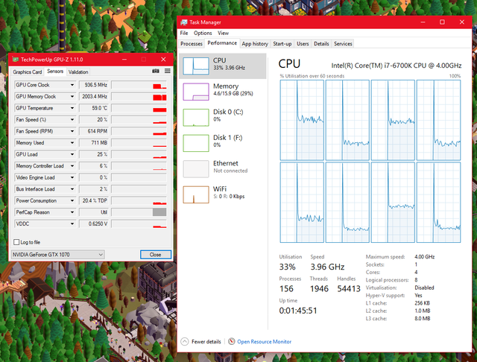Enable the Log to file checkbox

[x=16, y=242]
